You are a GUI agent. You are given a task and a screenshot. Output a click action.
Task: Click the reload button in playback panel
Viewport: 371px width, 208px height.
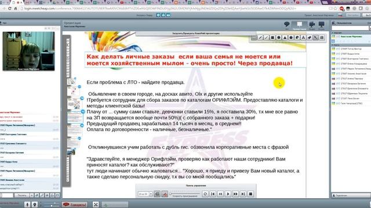click(x=205, y=194)
